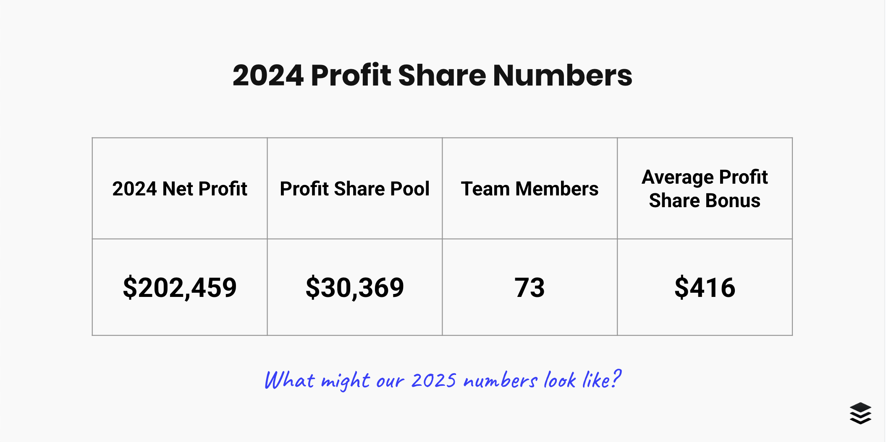Select the $30,369 profit pool value
Viewport: 886px width, 442px height.
355,288
